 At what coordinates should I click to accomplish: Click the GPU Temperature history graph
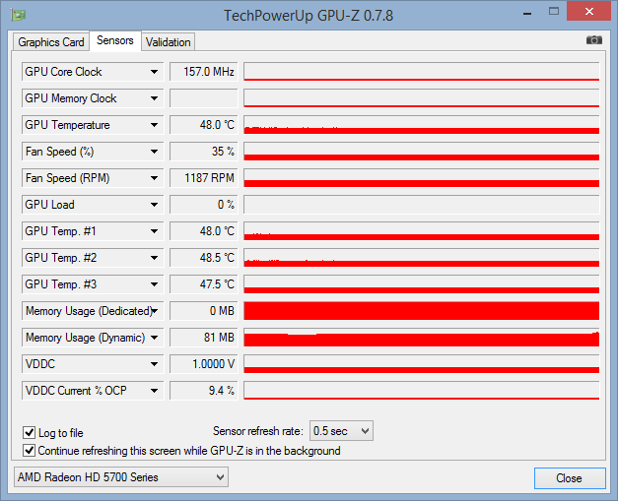tap(421, 125)
